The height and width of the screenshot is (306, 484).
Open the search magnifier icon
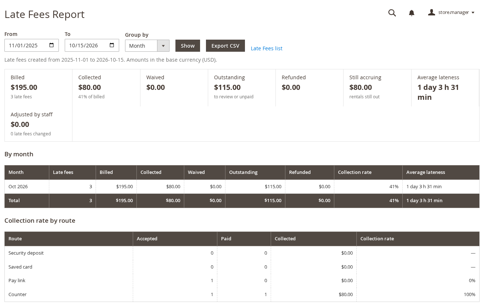tap(392, 13)
